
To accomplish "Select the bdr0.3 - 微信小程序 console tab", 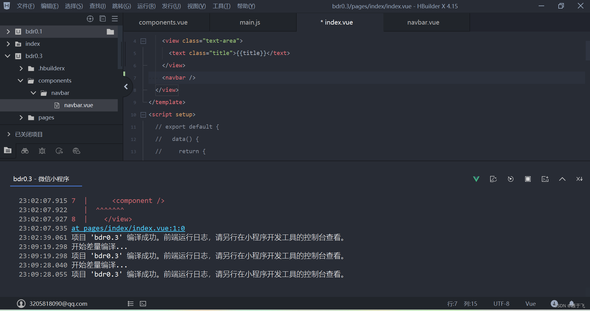I will pos(46,179).
